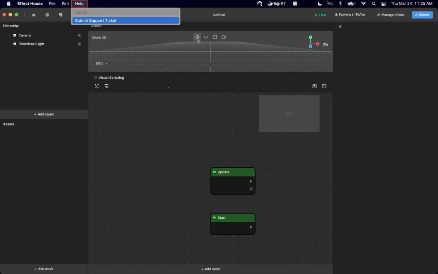438x274 pixels.
Task: Toggle the minimap icon in Visual Scripting
Action: 314,86
